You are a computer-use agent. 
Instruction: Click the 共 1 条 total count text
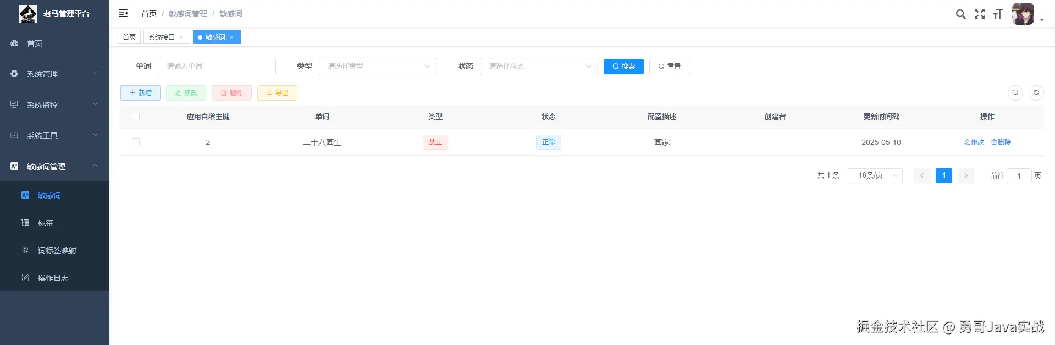828,175
